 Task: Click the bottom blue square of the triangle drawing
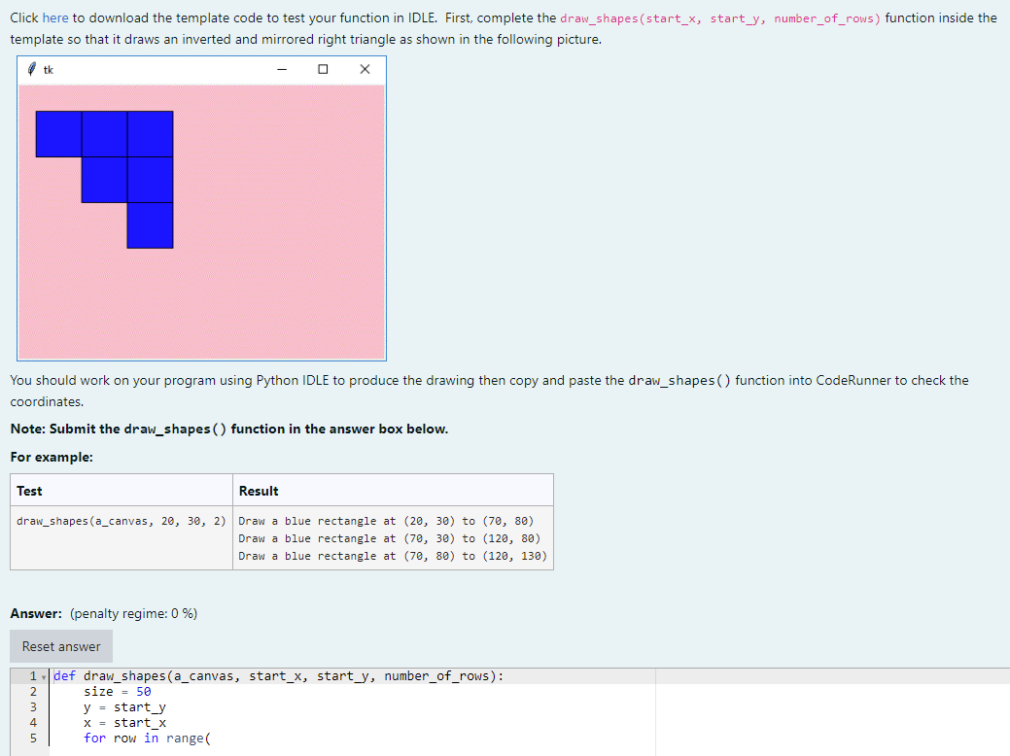tap(151, 224)
